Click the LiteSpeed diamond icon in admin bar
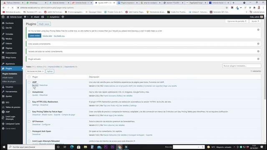The image size is (267, 150). click(63, 17)
